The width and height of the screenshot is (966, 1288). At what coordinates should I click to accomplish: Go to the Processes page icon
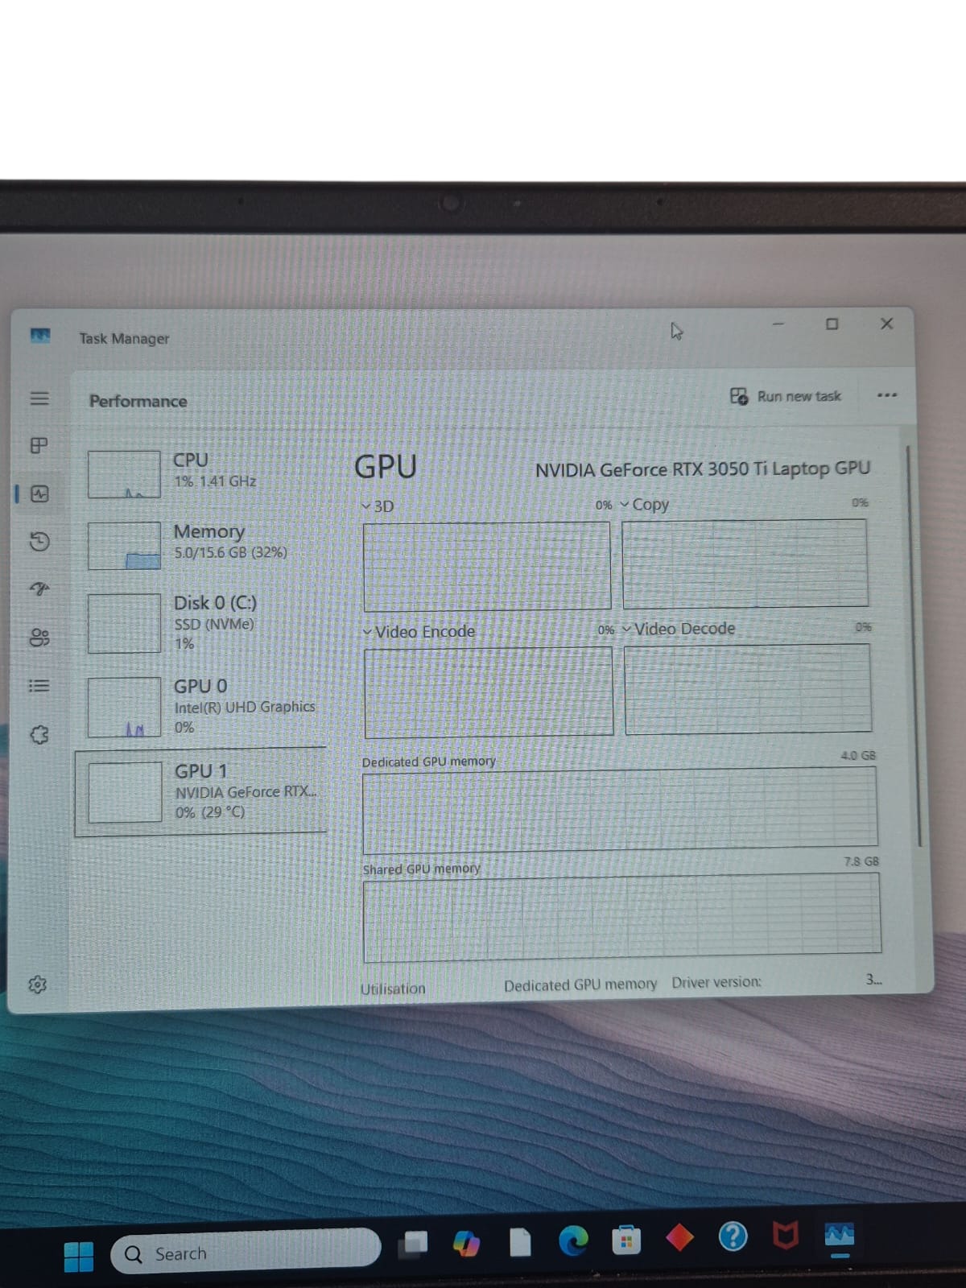pyautogui.click(x=39, y=445)
